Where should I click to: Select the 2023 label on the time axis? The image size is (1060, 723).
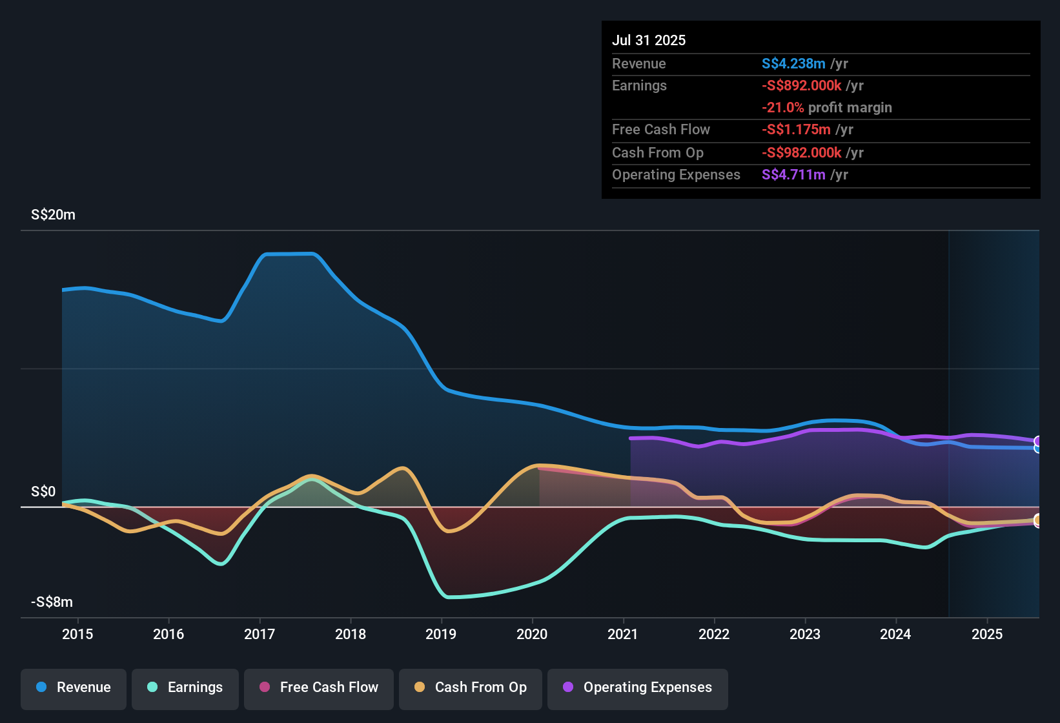805,634
